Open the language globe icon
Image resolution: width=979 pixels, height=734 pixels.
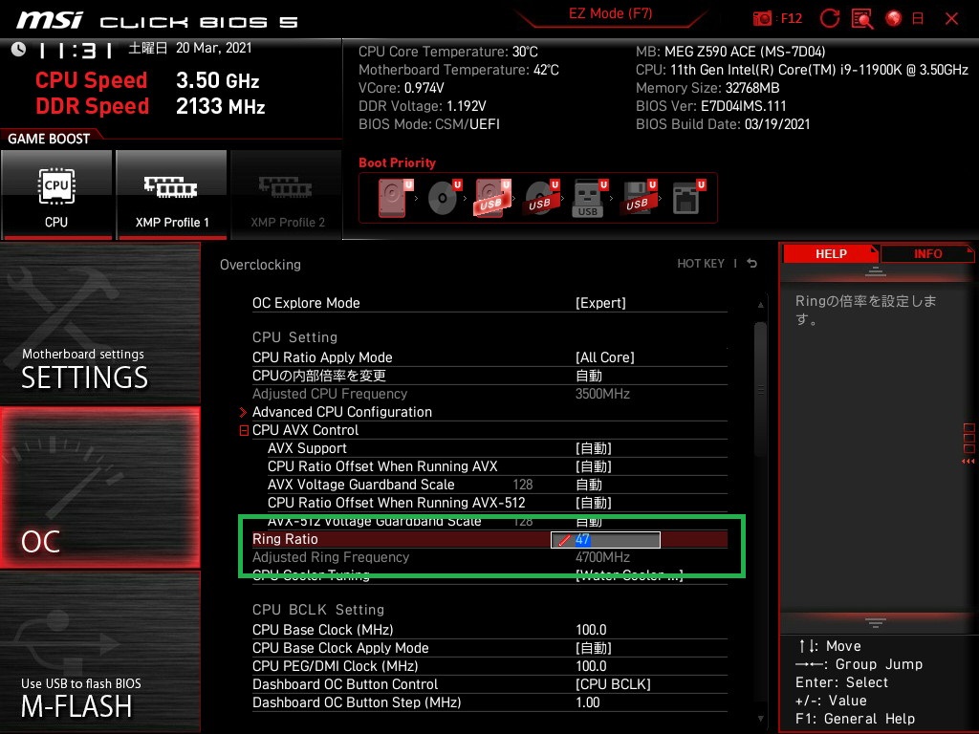point(894,19)
